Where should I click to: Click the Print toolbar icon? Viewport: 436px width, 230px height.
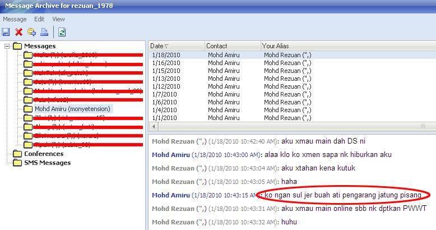[x=44, y=32]
